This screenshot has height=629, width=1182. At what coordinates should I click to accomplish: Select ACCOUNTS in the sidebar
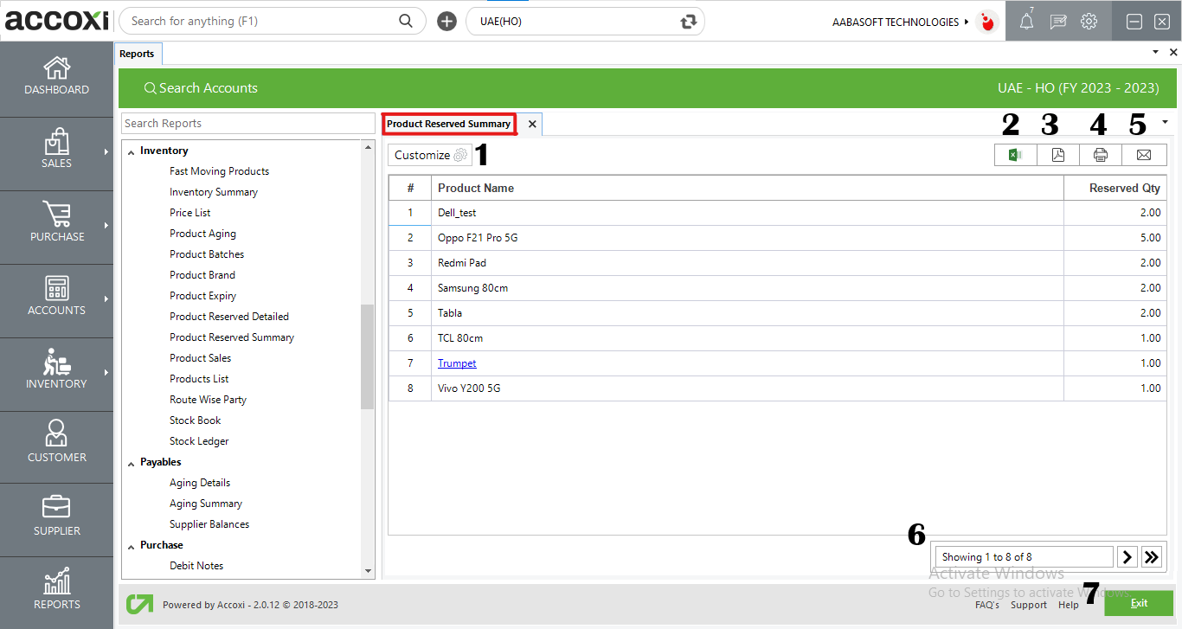pos(56,300)
